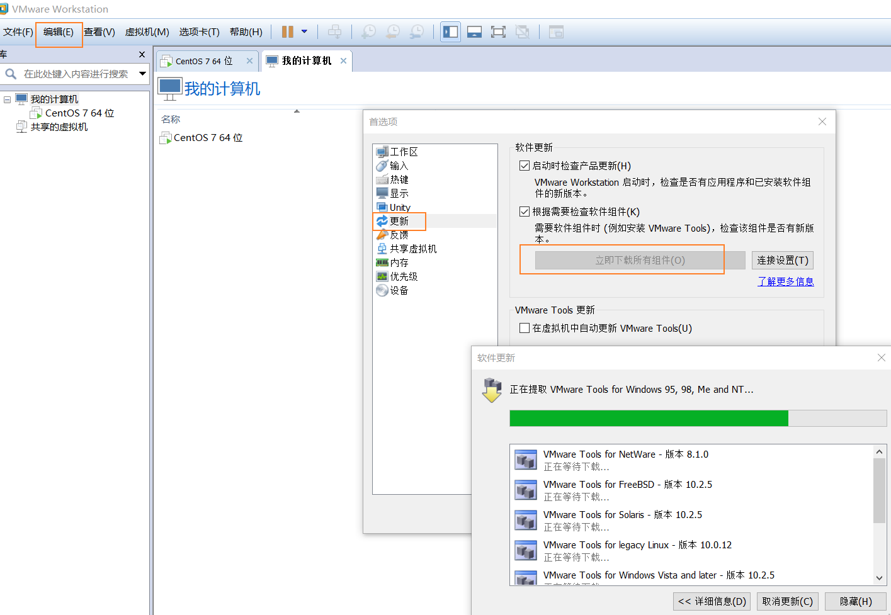This screenshot has width=891, height=615.
Task: Click the 名称 column header
Action: [171, 120]
